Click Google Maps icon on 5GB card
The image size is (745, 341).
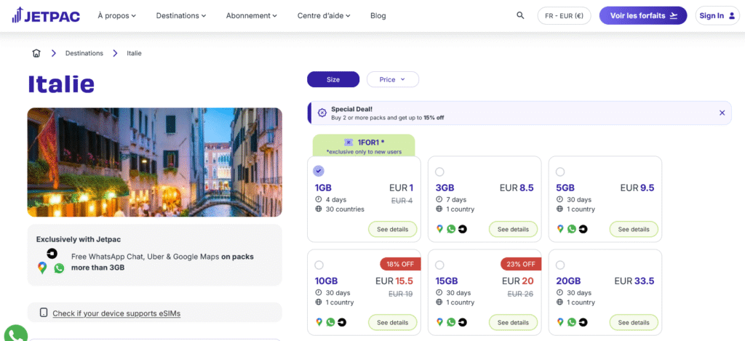pos(560,229)
